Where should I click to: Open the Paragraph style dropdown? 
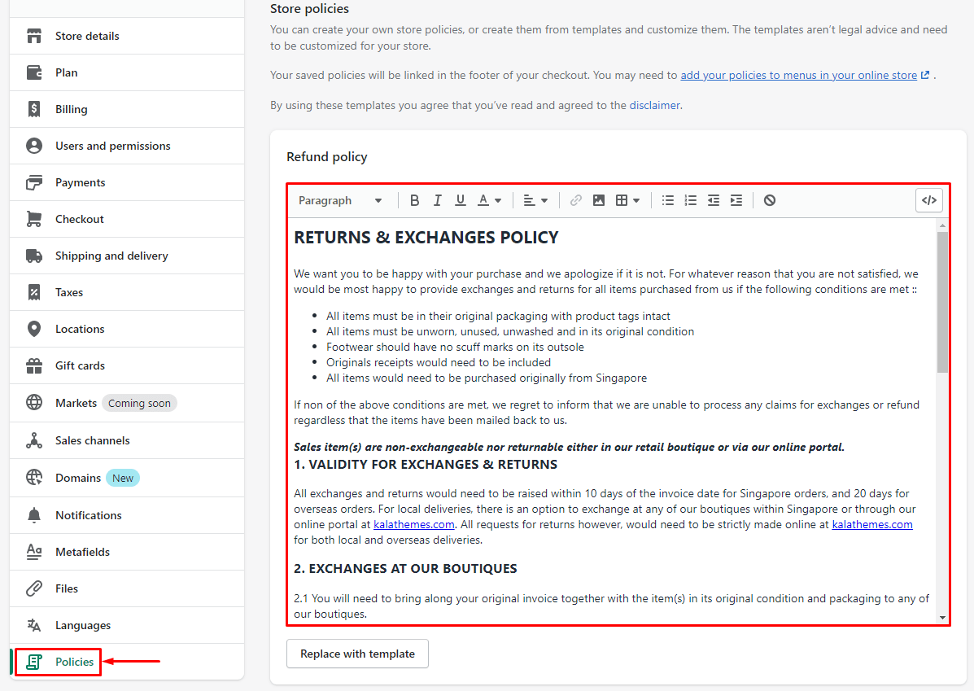[340, 200]
